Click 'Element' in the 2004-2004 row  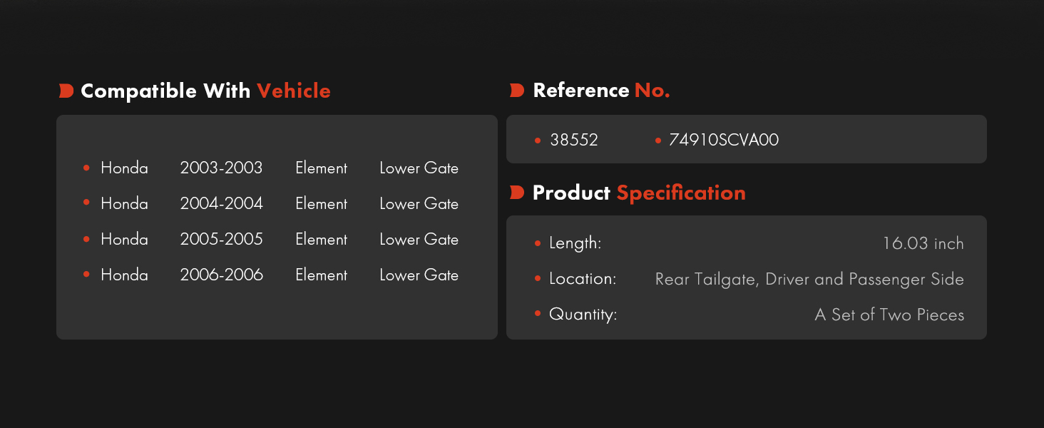(321, 204)
